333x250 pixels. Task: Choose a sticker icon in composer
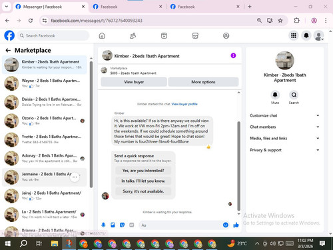coord(122,225)
